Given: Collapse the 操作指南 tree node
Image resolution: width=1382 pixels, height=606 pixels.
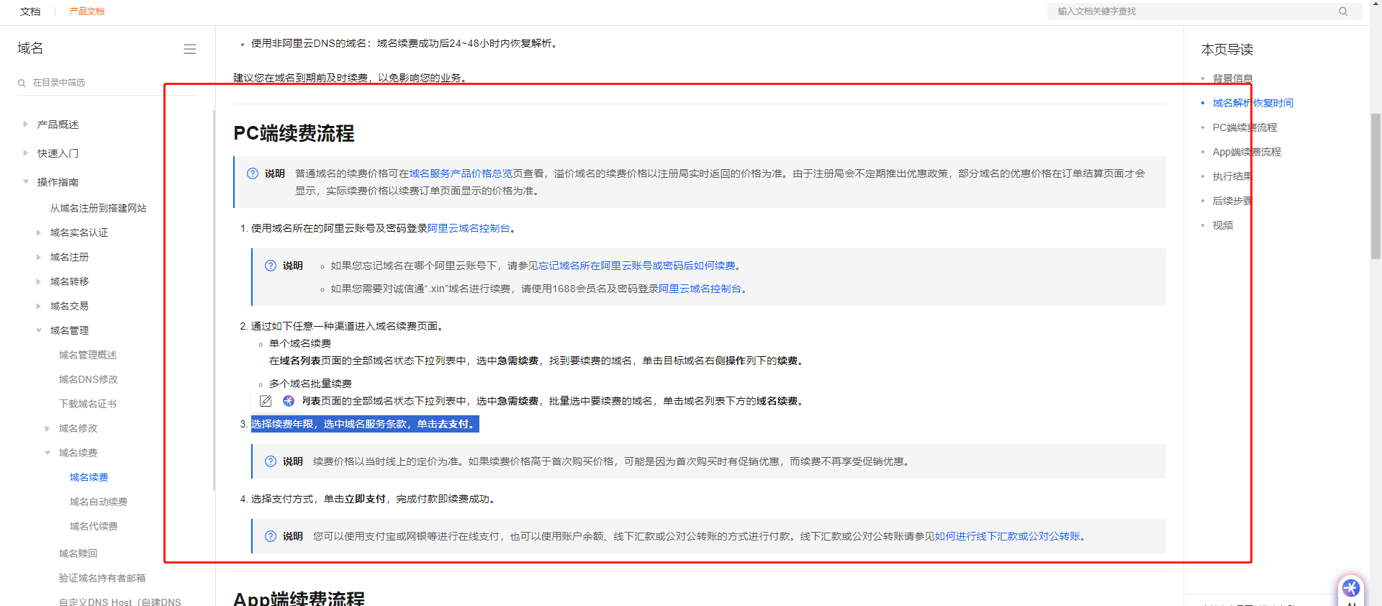Looking at the screenshot, I should click(x=26, y=182).
